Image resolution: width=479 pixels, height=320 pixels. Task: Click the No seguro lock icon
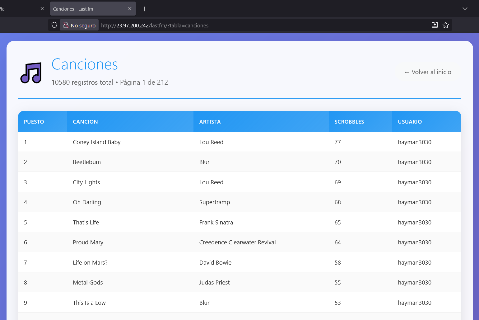(66, 25)
